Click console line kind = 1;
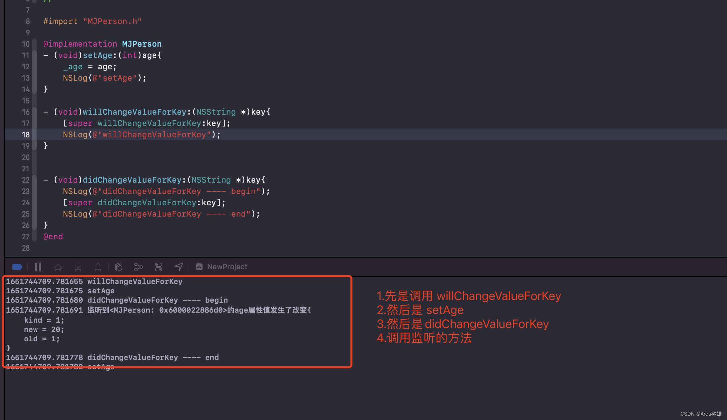 click(44, 320)
